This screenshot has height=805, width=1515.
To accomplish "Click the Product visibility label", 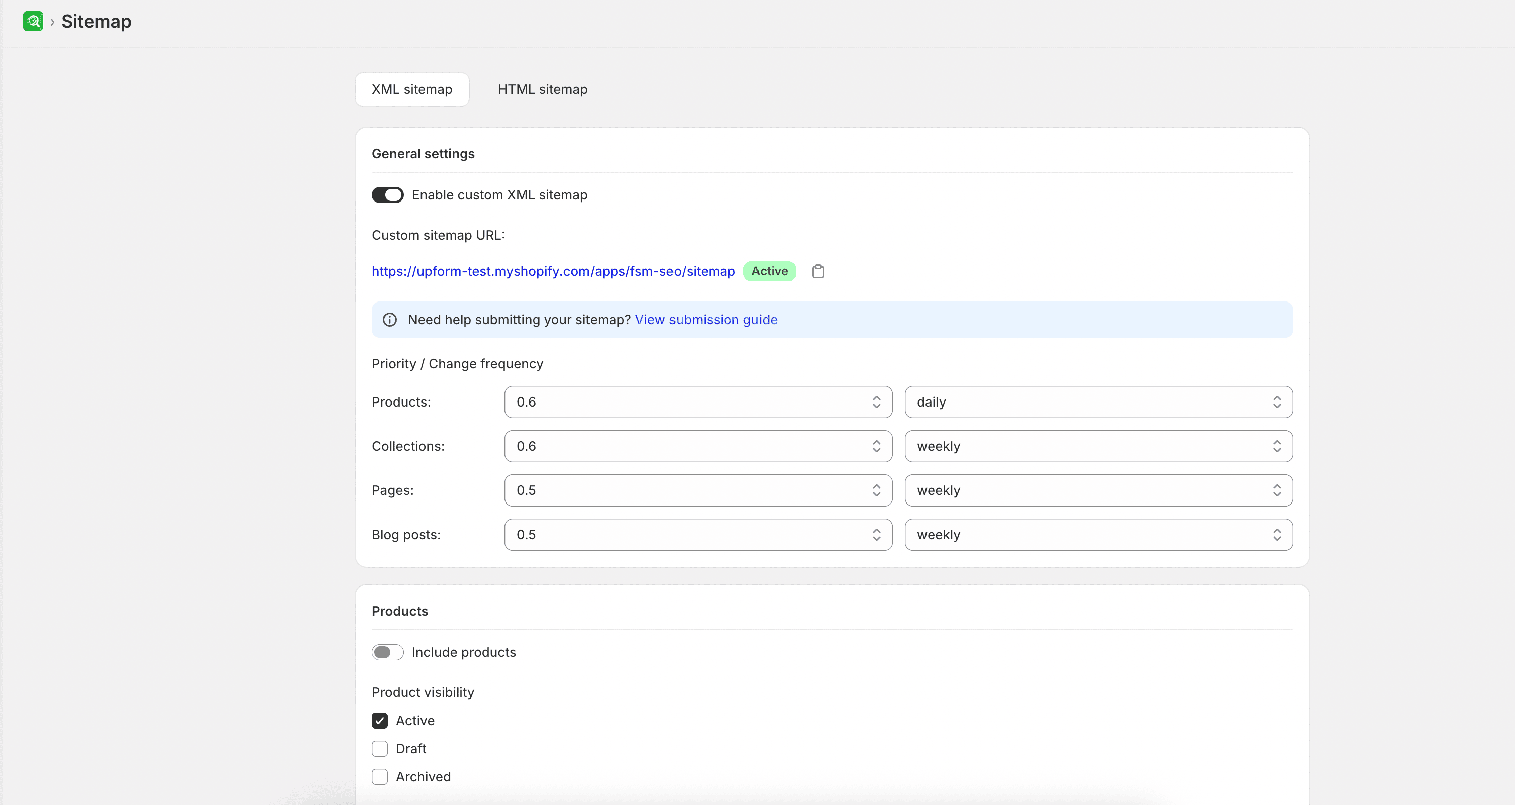I will pos(423,692).
